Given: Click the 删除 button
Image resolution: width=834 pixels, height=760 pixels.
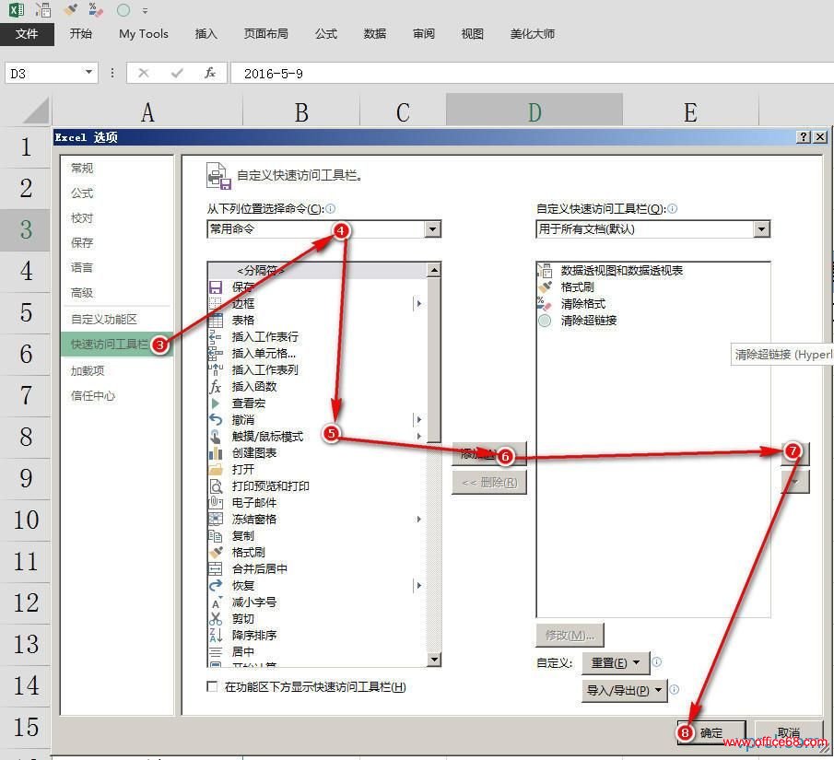Looking at the screenshot, I should pos(488,482).
